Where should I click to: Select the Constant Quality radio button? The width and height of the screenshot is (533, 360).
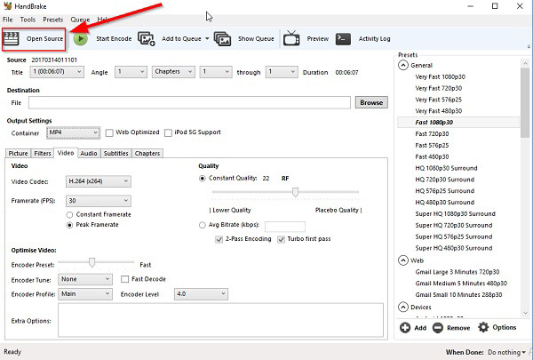pos(203,179)
